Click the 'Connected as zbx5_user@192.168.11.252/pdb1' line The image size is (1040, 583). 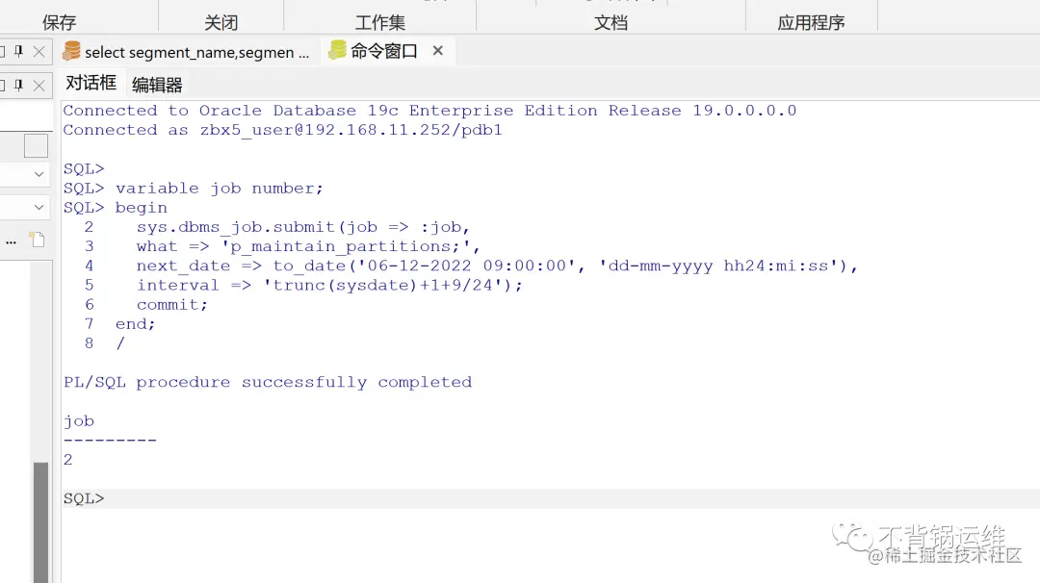coord(282,130)
